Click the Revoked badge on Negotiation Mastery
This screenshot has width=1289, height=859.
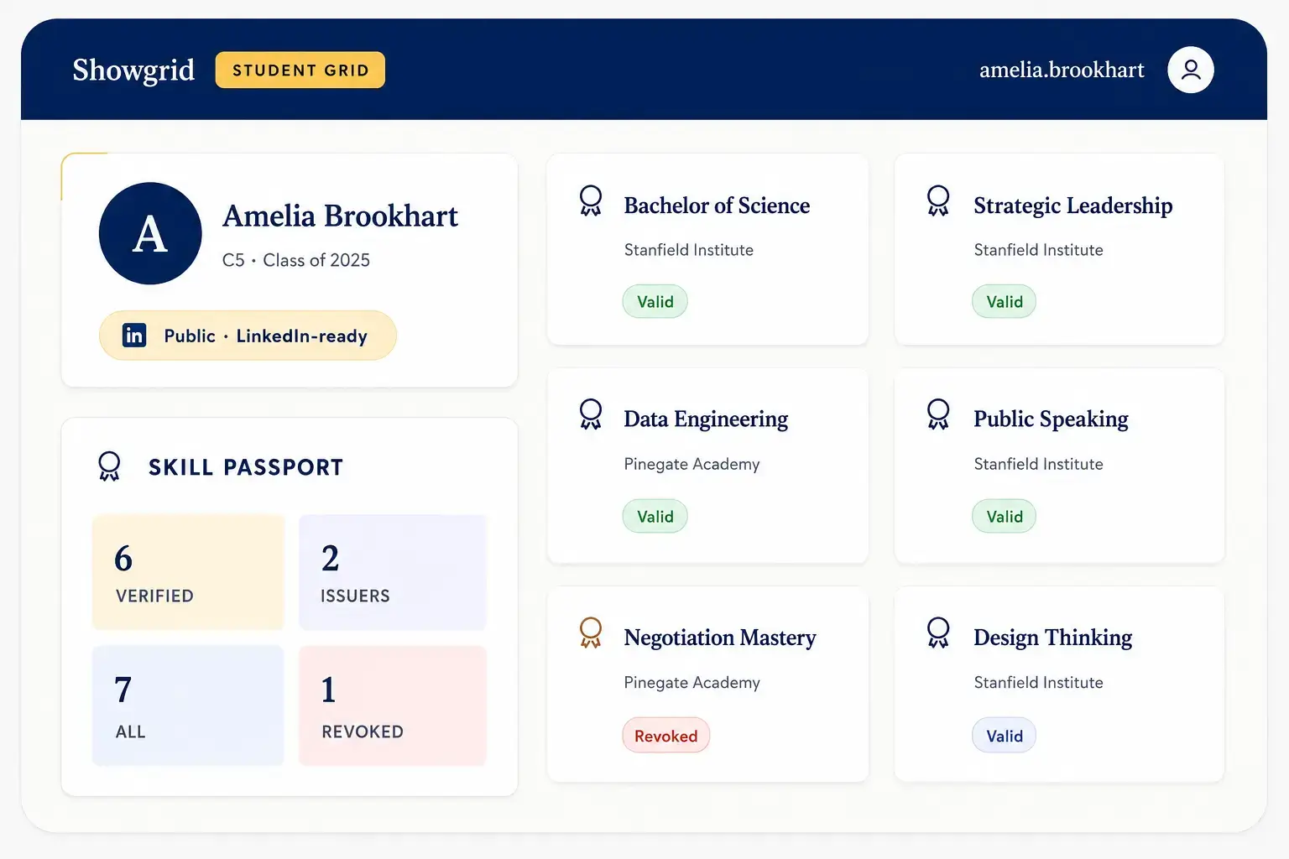coord(666,736)
